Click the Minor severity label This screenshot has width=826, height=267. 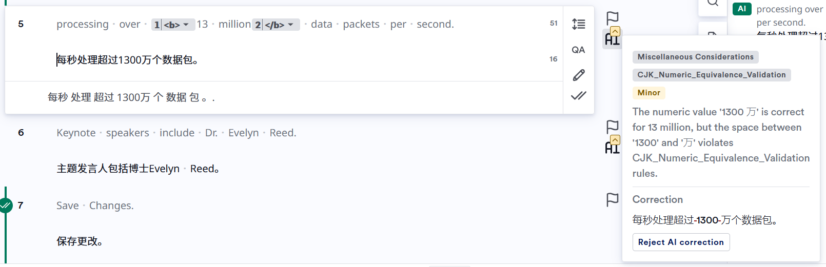pos(648,93)
